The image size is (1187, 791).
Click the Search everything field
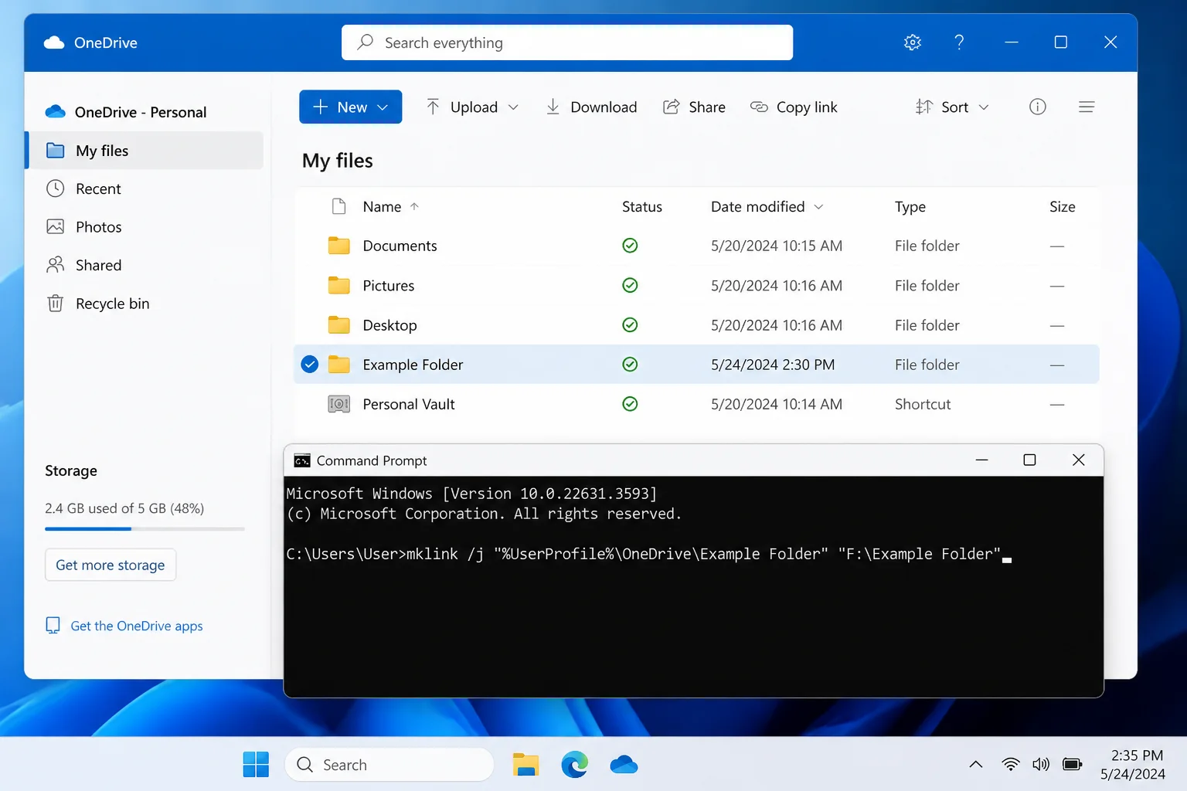pos(567,42)
